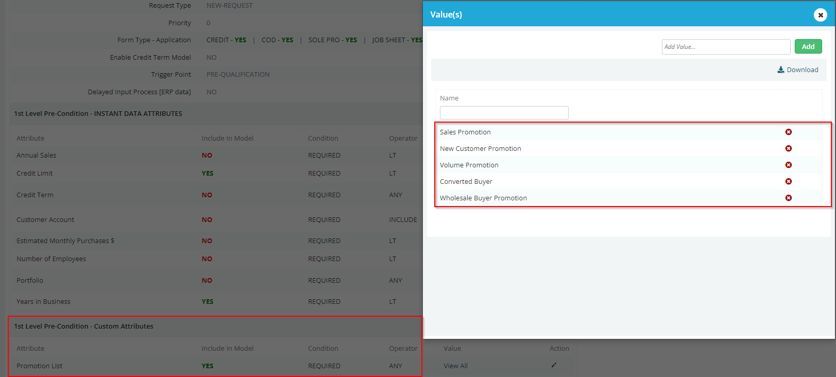Click the Name filter text box
The height and width of the screenshot is (377, 836).
pos(504,113)
